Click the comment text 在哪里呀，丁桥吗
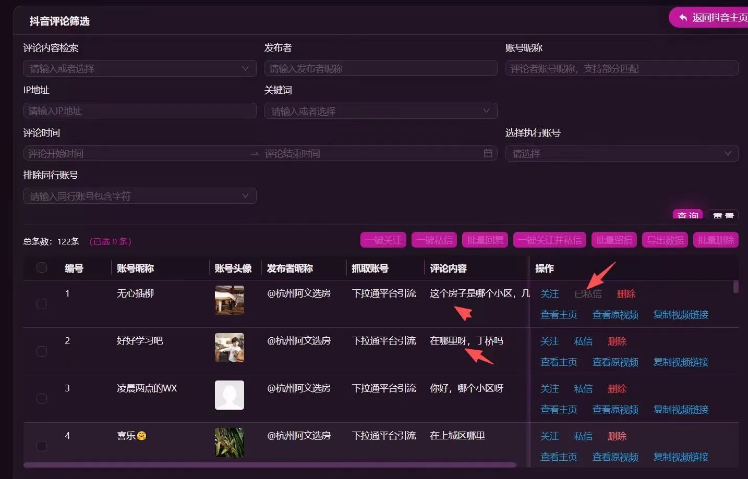Image resolution: width=748 pixels, height=479 pixels. pyautogui.click(x=466, y=341)
